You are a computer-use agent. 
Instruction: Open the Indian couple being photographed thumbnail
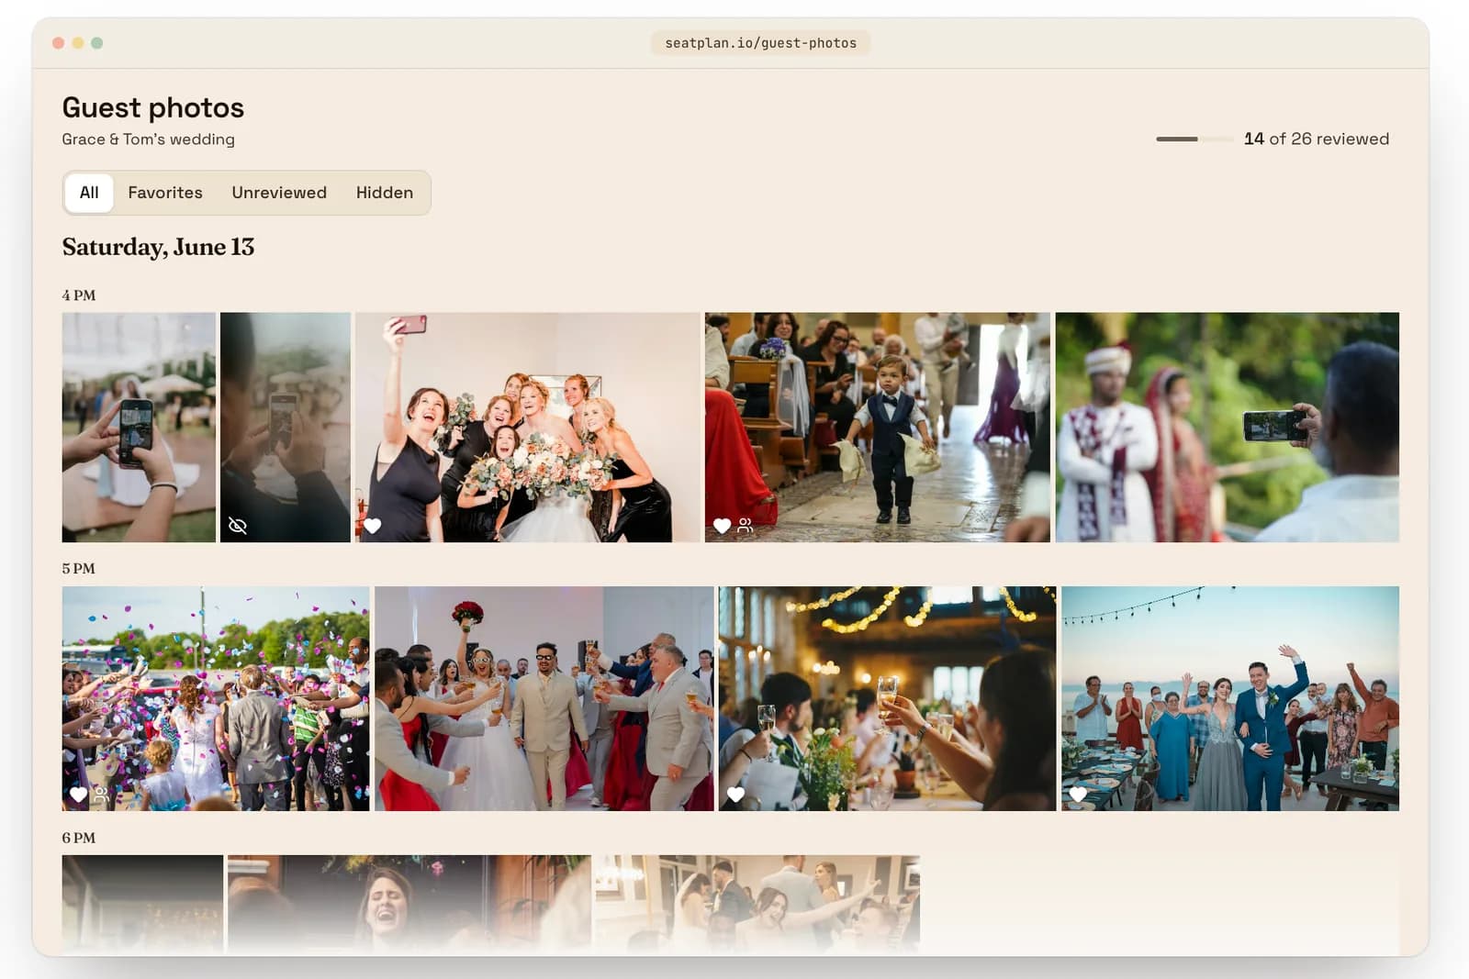(x=1228, y=428)
